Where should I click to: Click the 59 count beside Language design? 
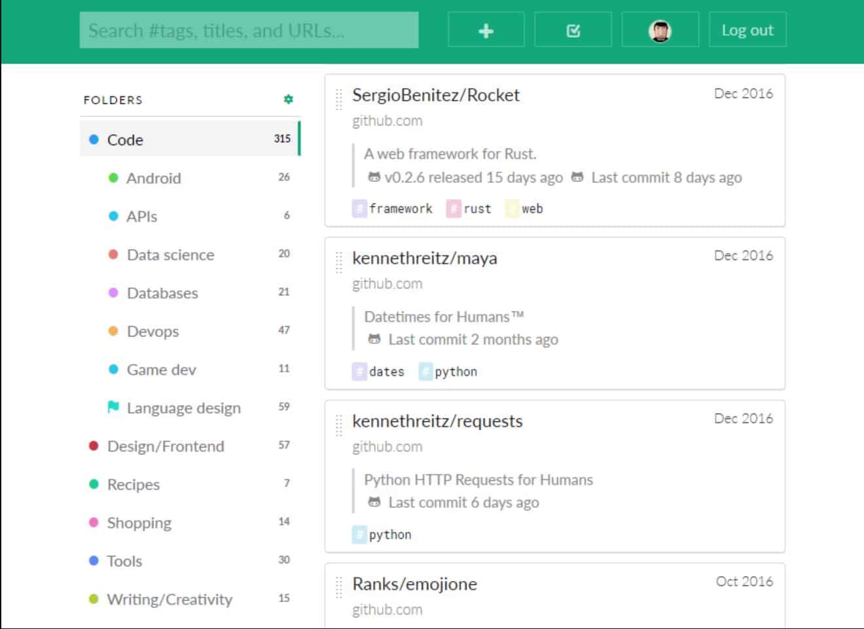point(284,406)
